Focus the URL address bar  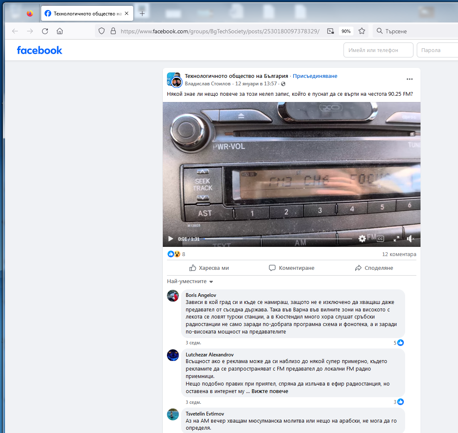point(220,31)
